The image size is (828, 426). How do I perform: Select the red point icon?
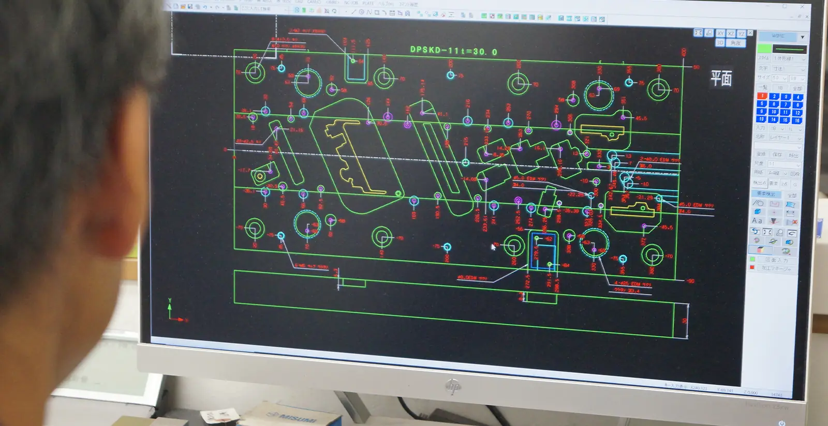point(774,212)
